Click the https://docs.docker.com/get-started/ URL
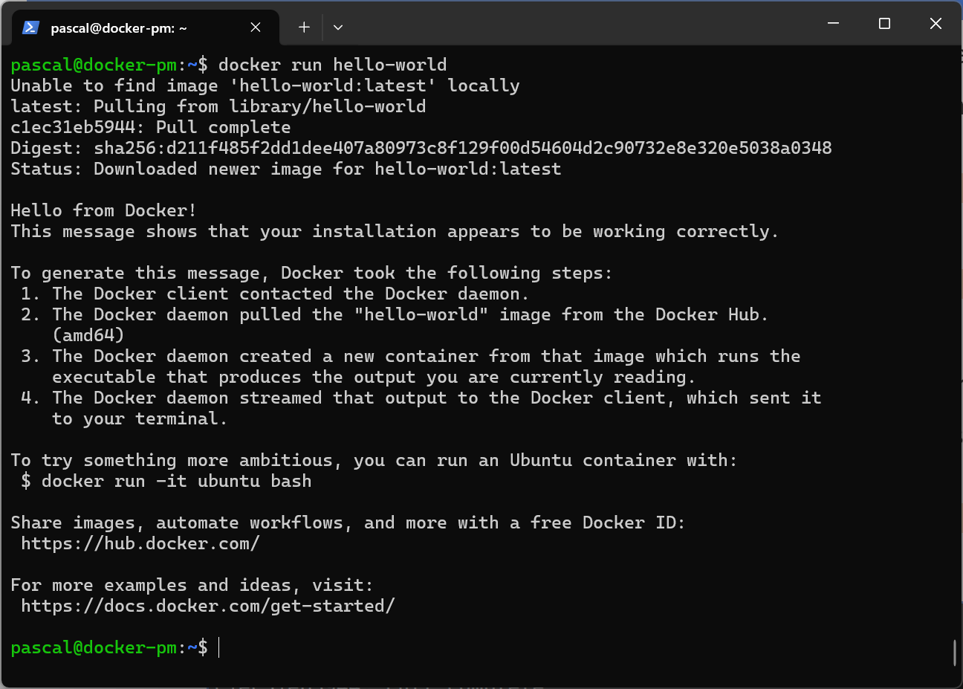The width and height of the screenshot is (963, 689). click(208, 606)
